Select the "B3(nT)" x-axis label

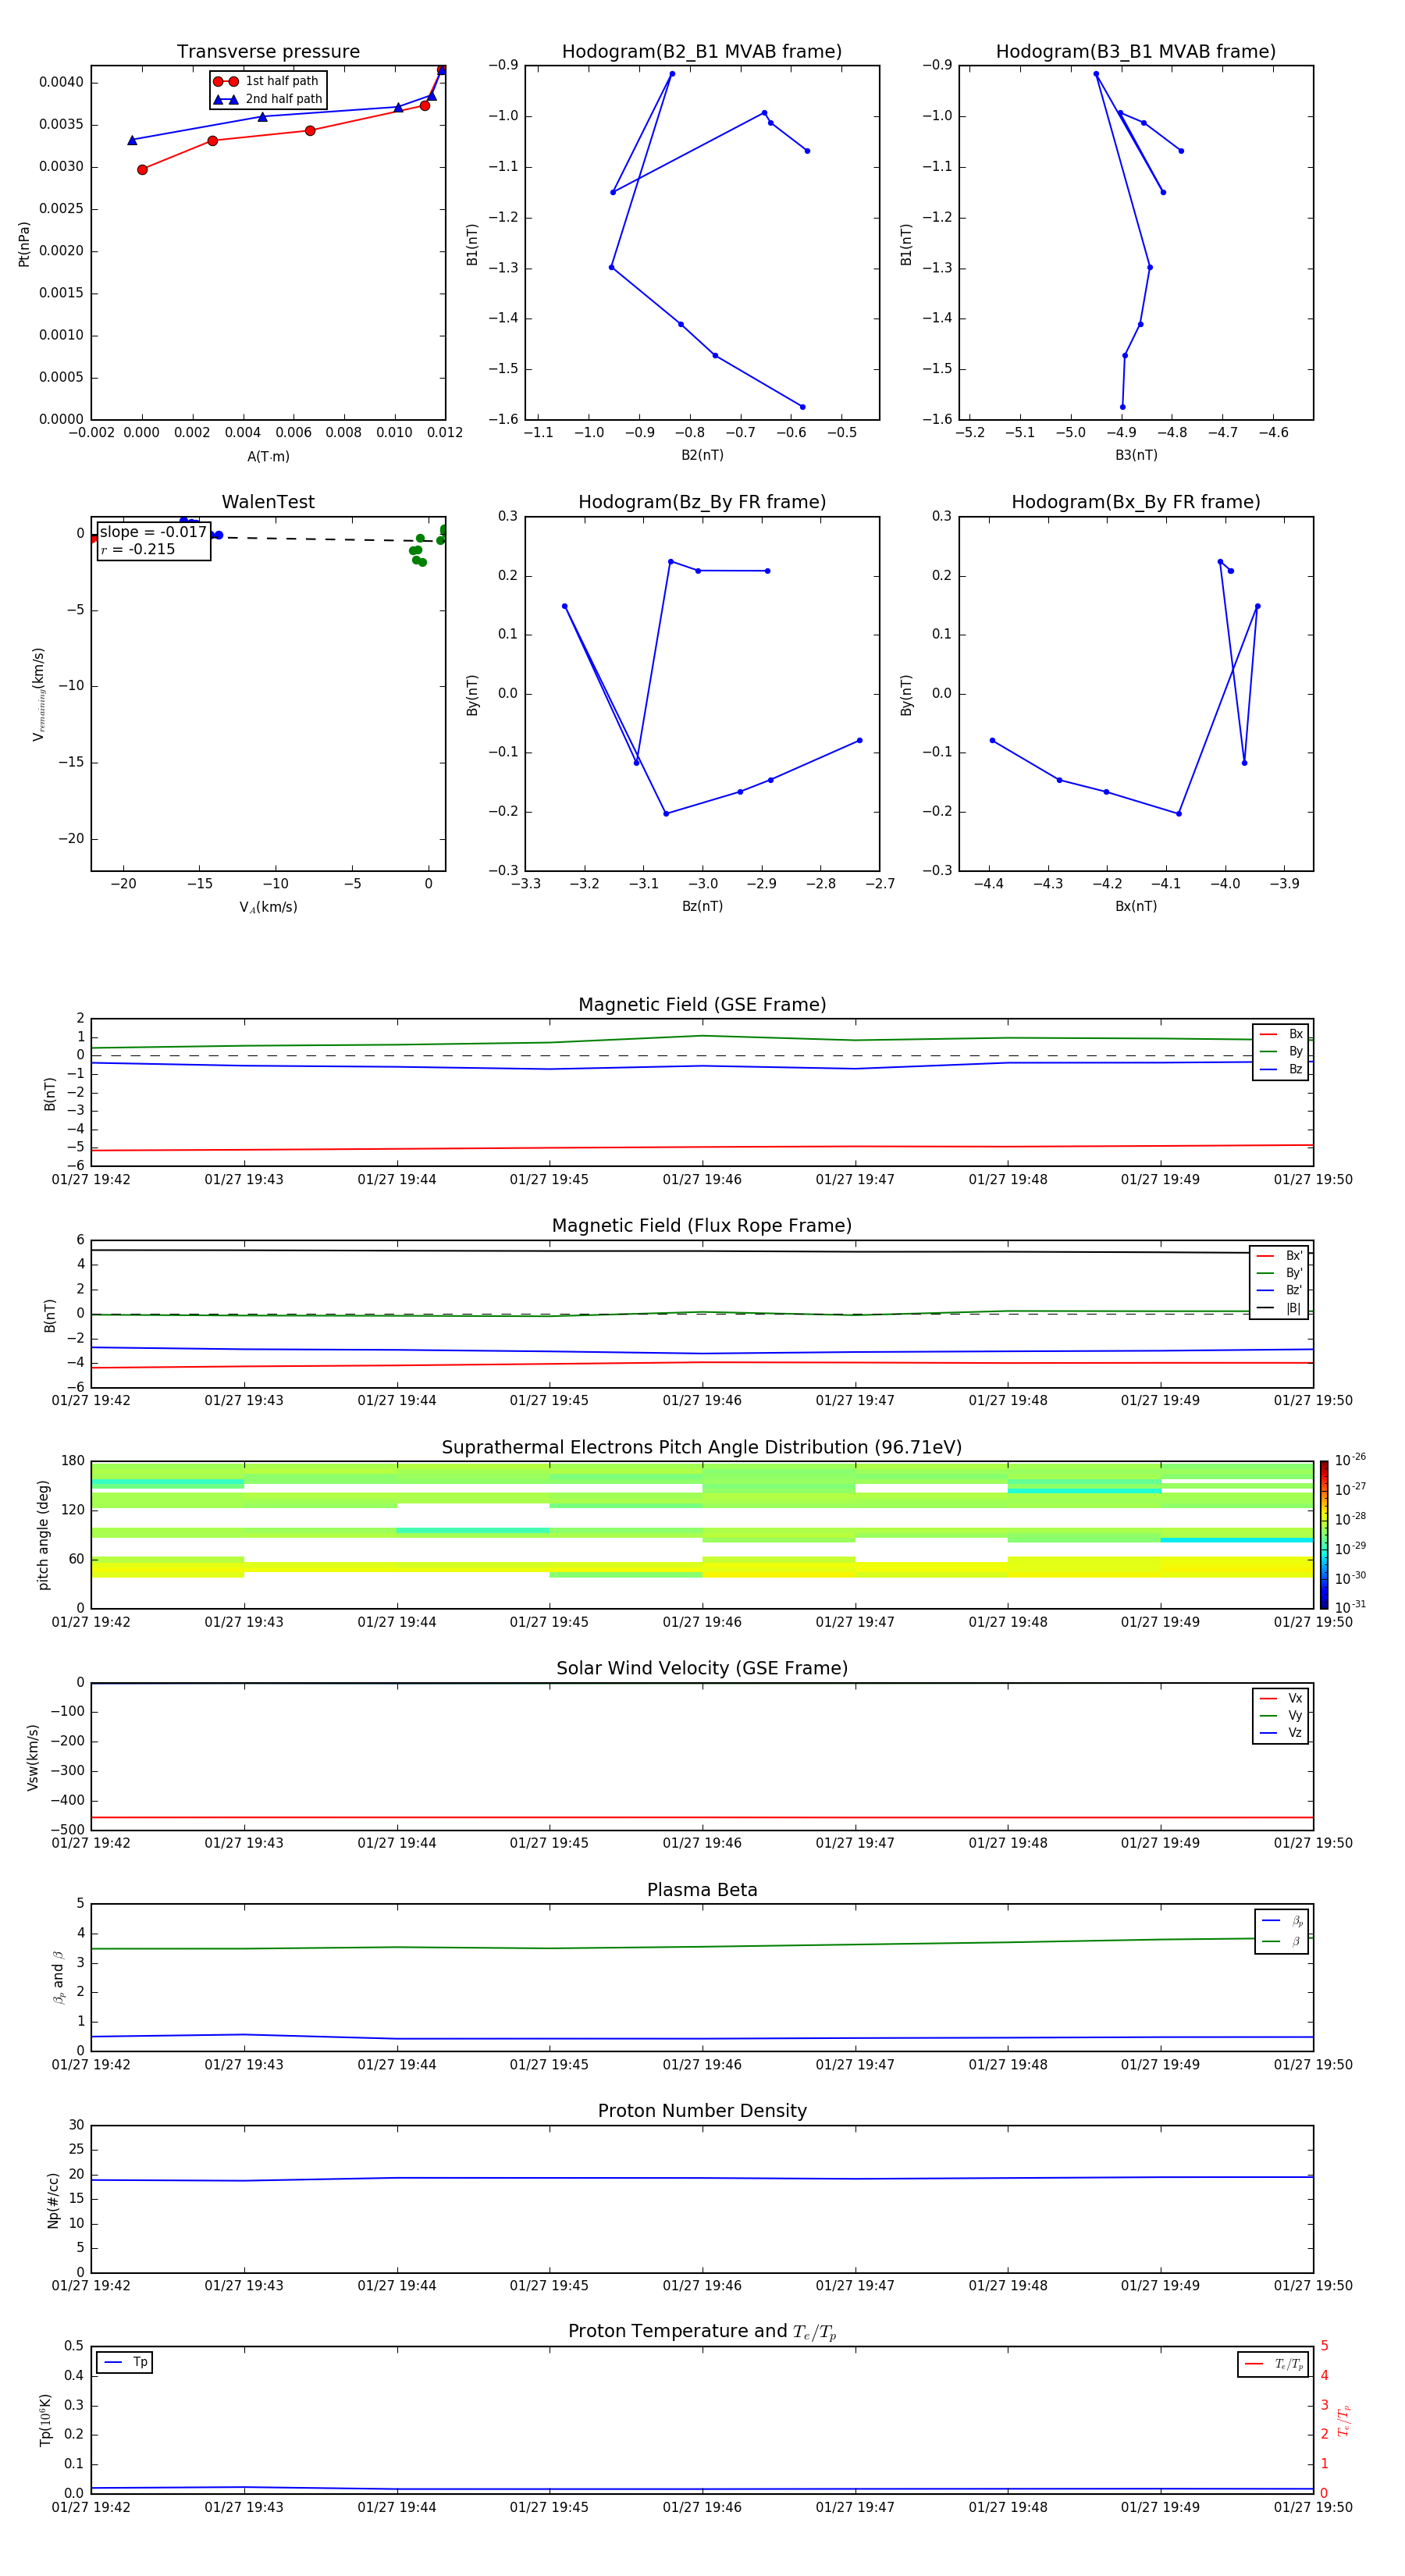pos(1136,455)
